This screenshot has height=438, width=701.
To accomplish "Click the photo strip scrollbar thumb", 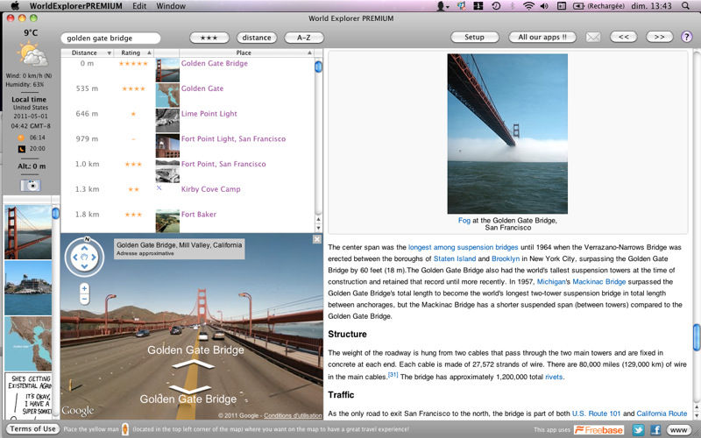I will click(x=55, y=213).
